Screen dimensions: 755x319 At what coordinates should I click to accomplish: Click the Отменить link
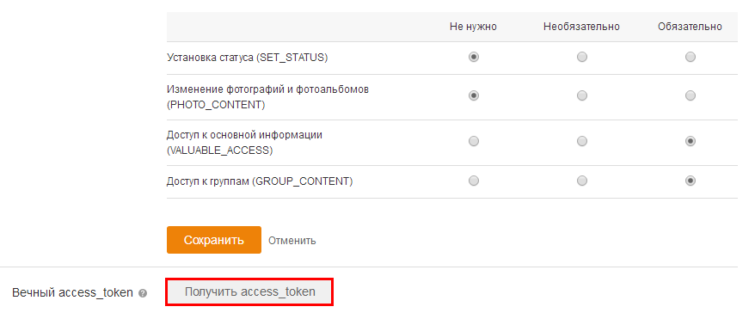coord(292,240)
